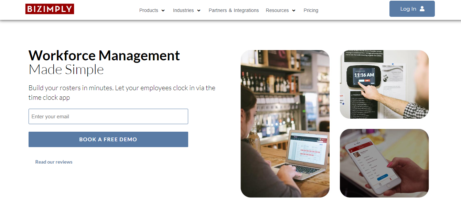Focus the Enter your email field

pyautogui.click(x=108, y=117)
